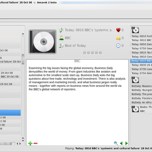152x152 pixels.
Task: Click the red minus remove icon
Action: click(35, 143)
